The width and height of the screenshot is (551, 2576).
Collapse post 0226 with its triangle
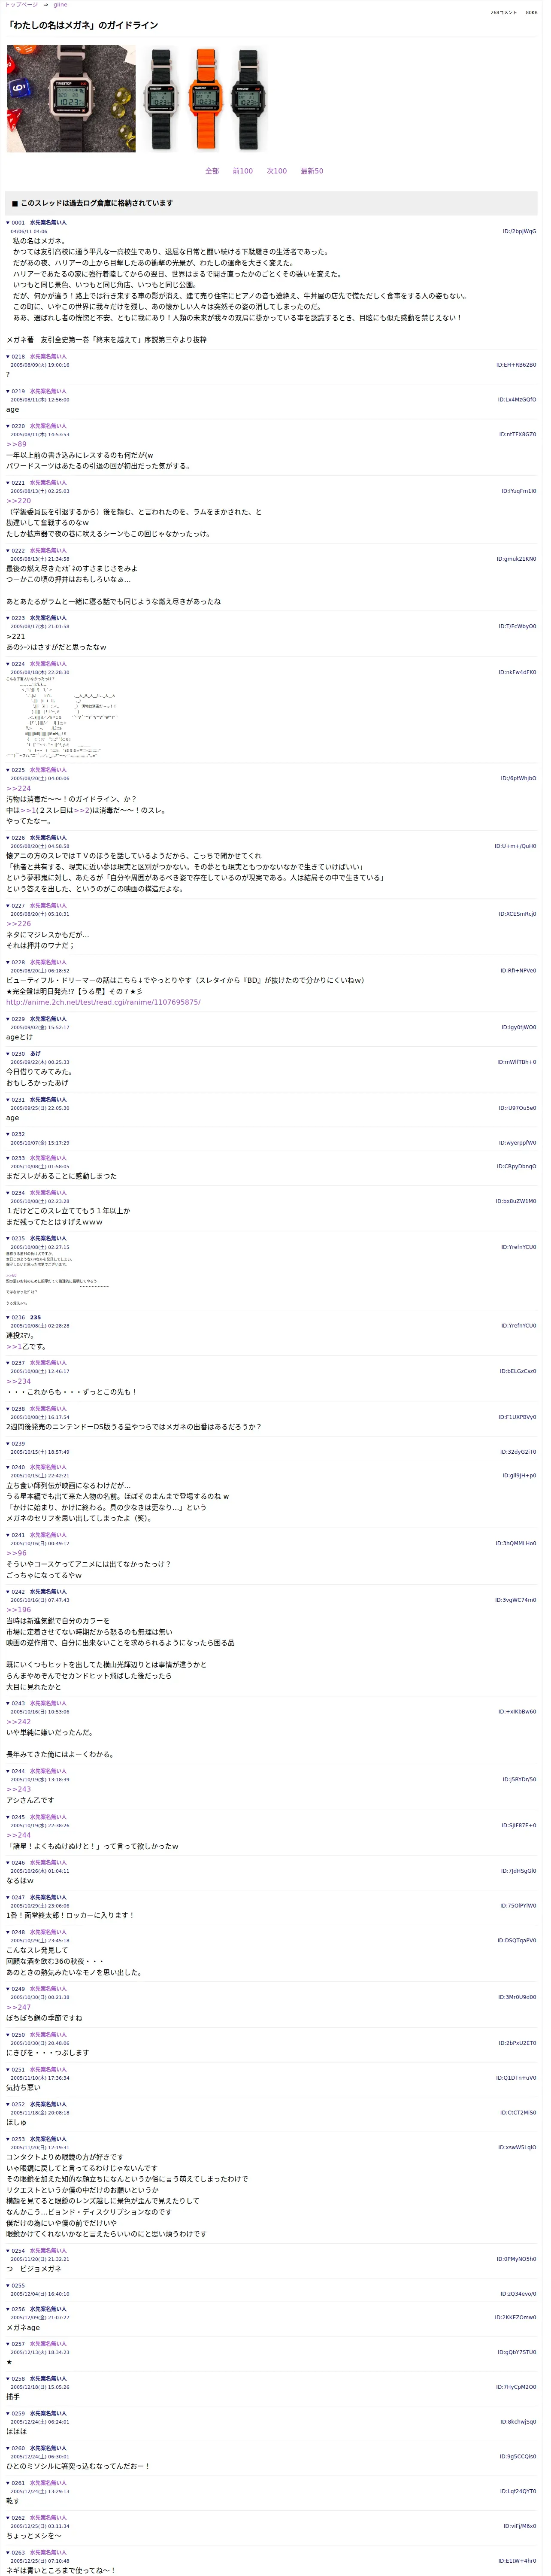[8, 838]
